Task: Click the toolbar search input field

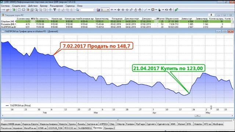Action: pos(87,10)
